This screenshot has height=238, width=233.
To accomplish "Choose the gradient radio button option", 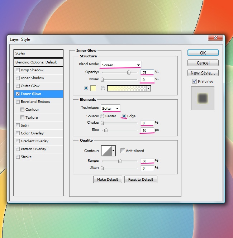I will (x=103, y=88).
